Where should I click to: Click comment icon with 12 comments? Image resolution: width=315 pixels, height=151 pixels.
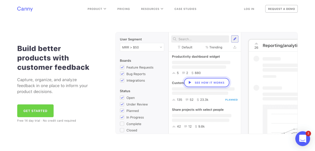(x=185, y=126)
